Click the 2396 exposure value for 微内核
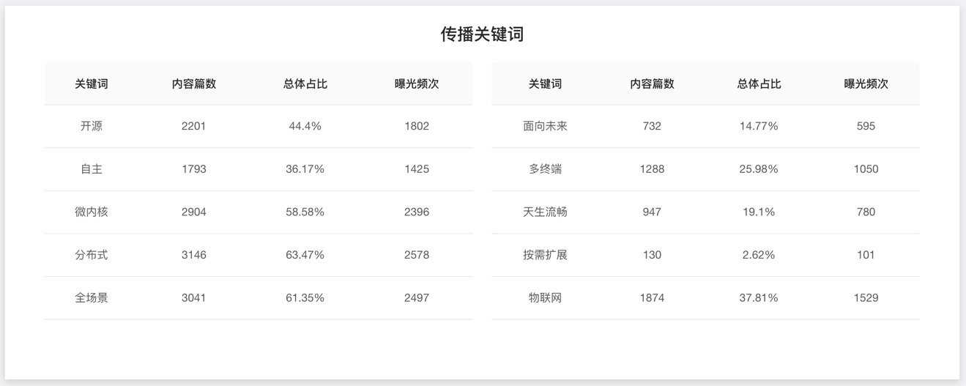The width and height of the screenshot is (966, 386). coord(417,212)
